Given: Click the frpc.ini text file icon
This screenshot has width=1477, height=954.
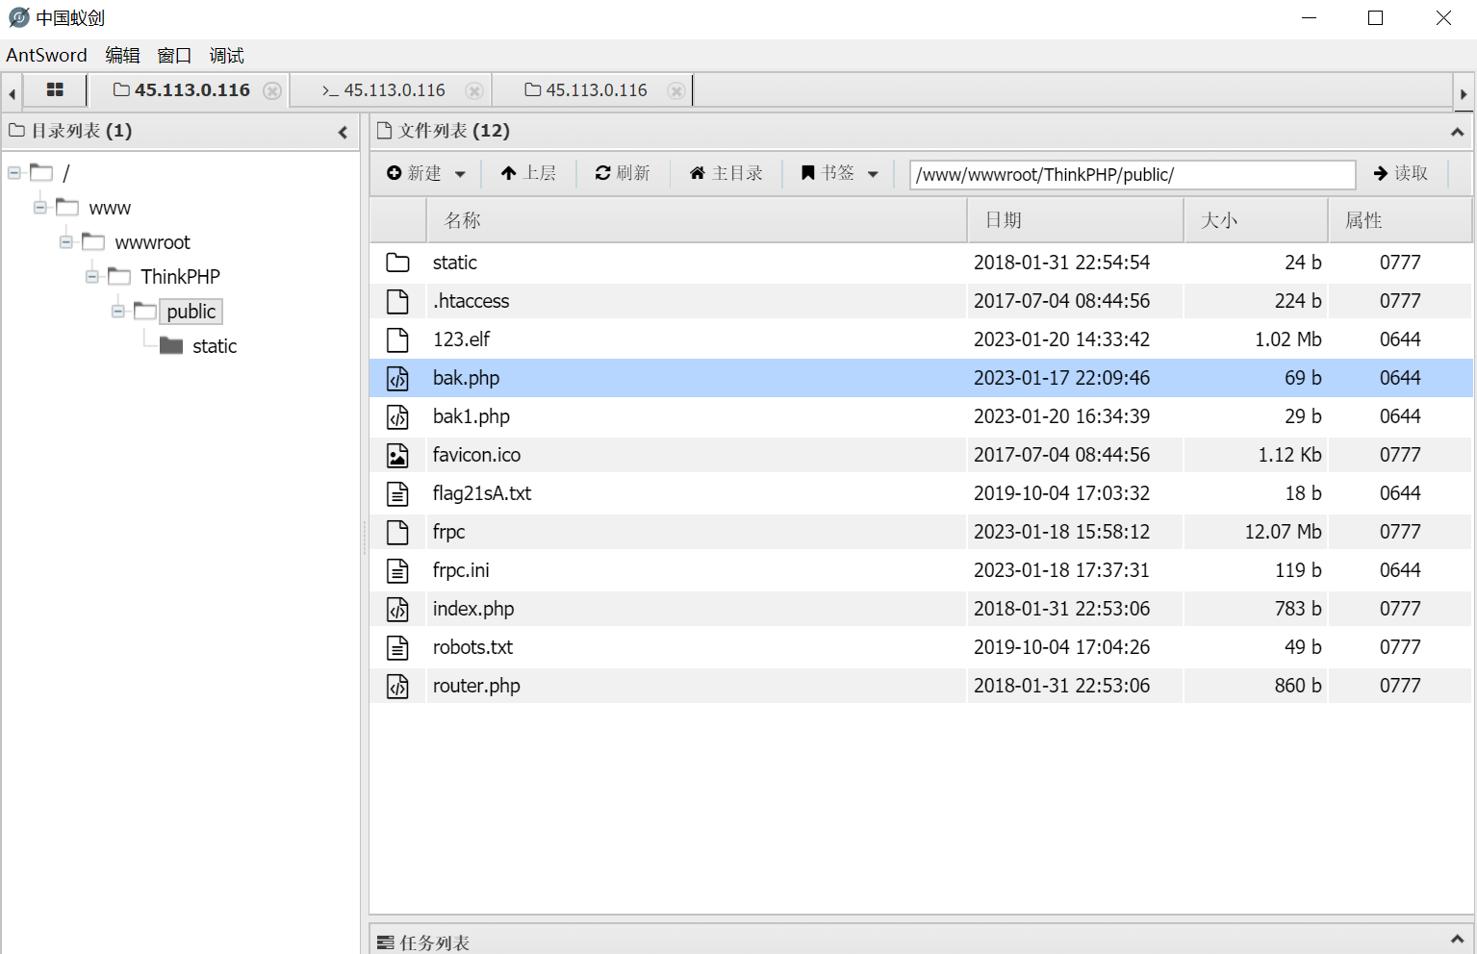Looking at the screenshot, I should [397, 570].
